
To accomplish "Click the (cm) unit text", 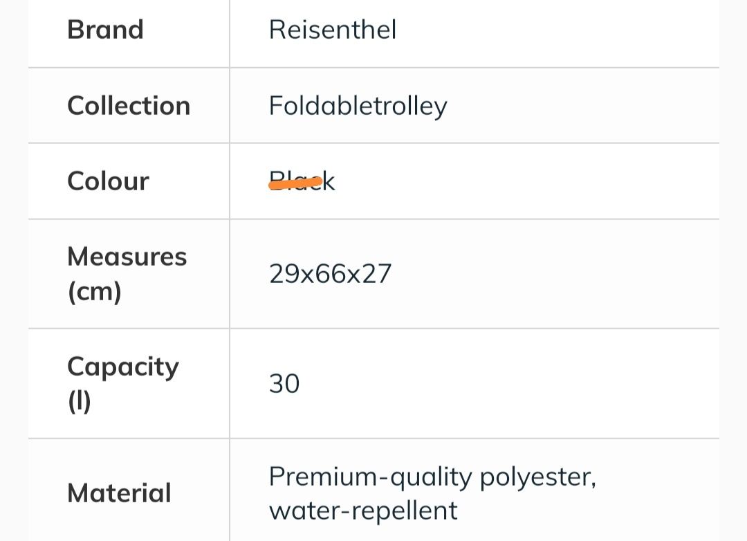I will [x=94, y=291].
